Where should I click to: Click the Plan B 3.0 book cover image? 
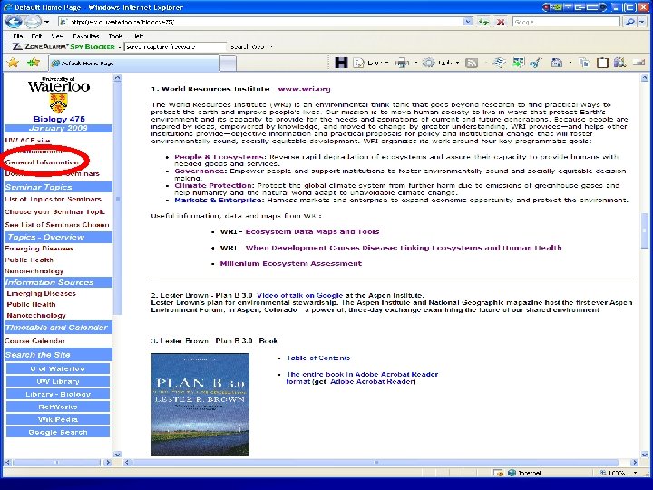pyautogui.click(x=200, y=405)
